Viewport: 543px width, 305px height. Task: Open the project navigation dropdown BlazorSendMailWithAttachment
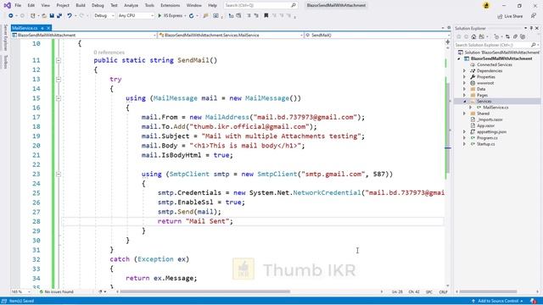click(84, 36)
